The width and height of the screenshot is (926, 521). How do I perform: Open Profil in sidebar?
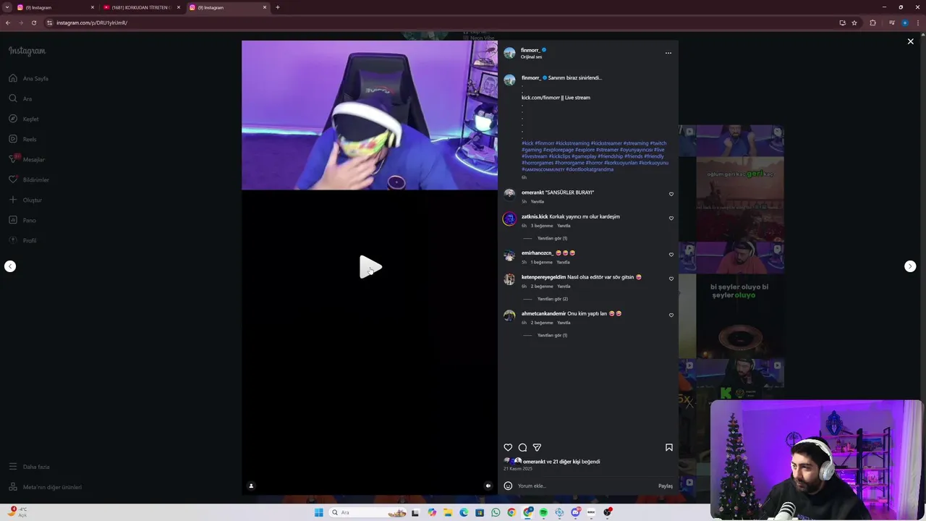point(22,240)
